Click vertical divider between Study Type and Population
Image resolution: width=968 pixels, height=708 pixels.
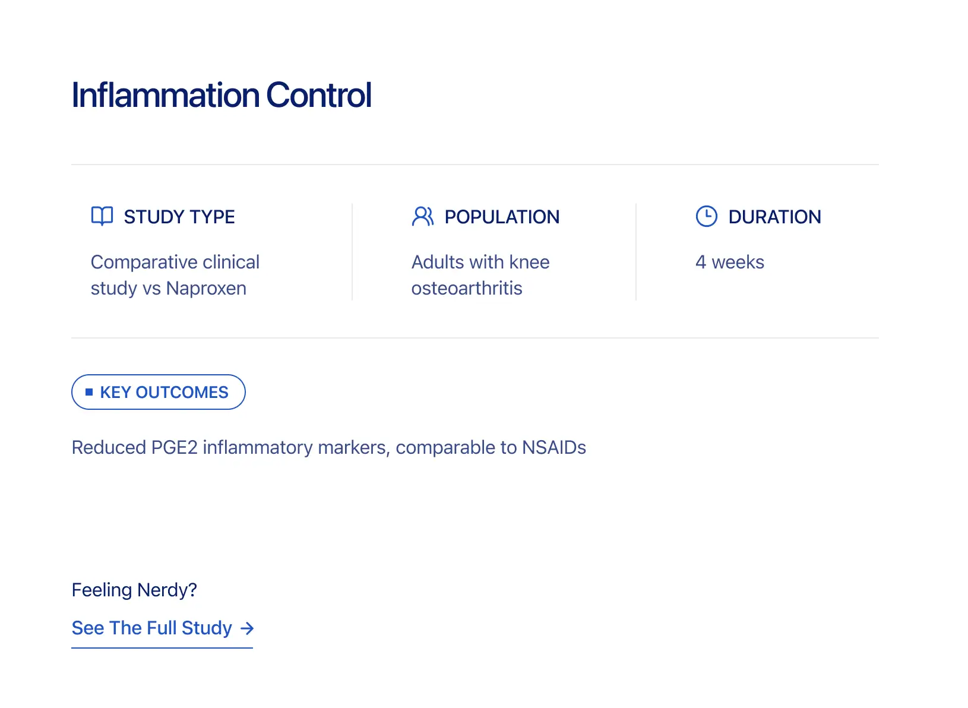(x=352, y=252)
